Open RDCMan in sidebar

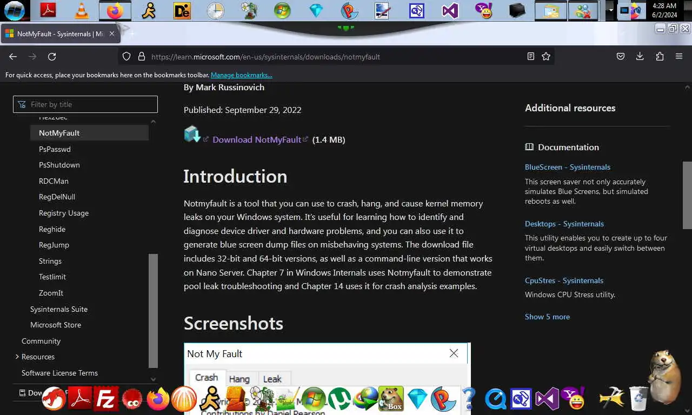(x=54, y=181)
